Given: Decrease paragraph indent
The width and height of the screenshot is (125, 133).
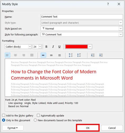Looking at the screenshot, I should click(x=93, y=55).
